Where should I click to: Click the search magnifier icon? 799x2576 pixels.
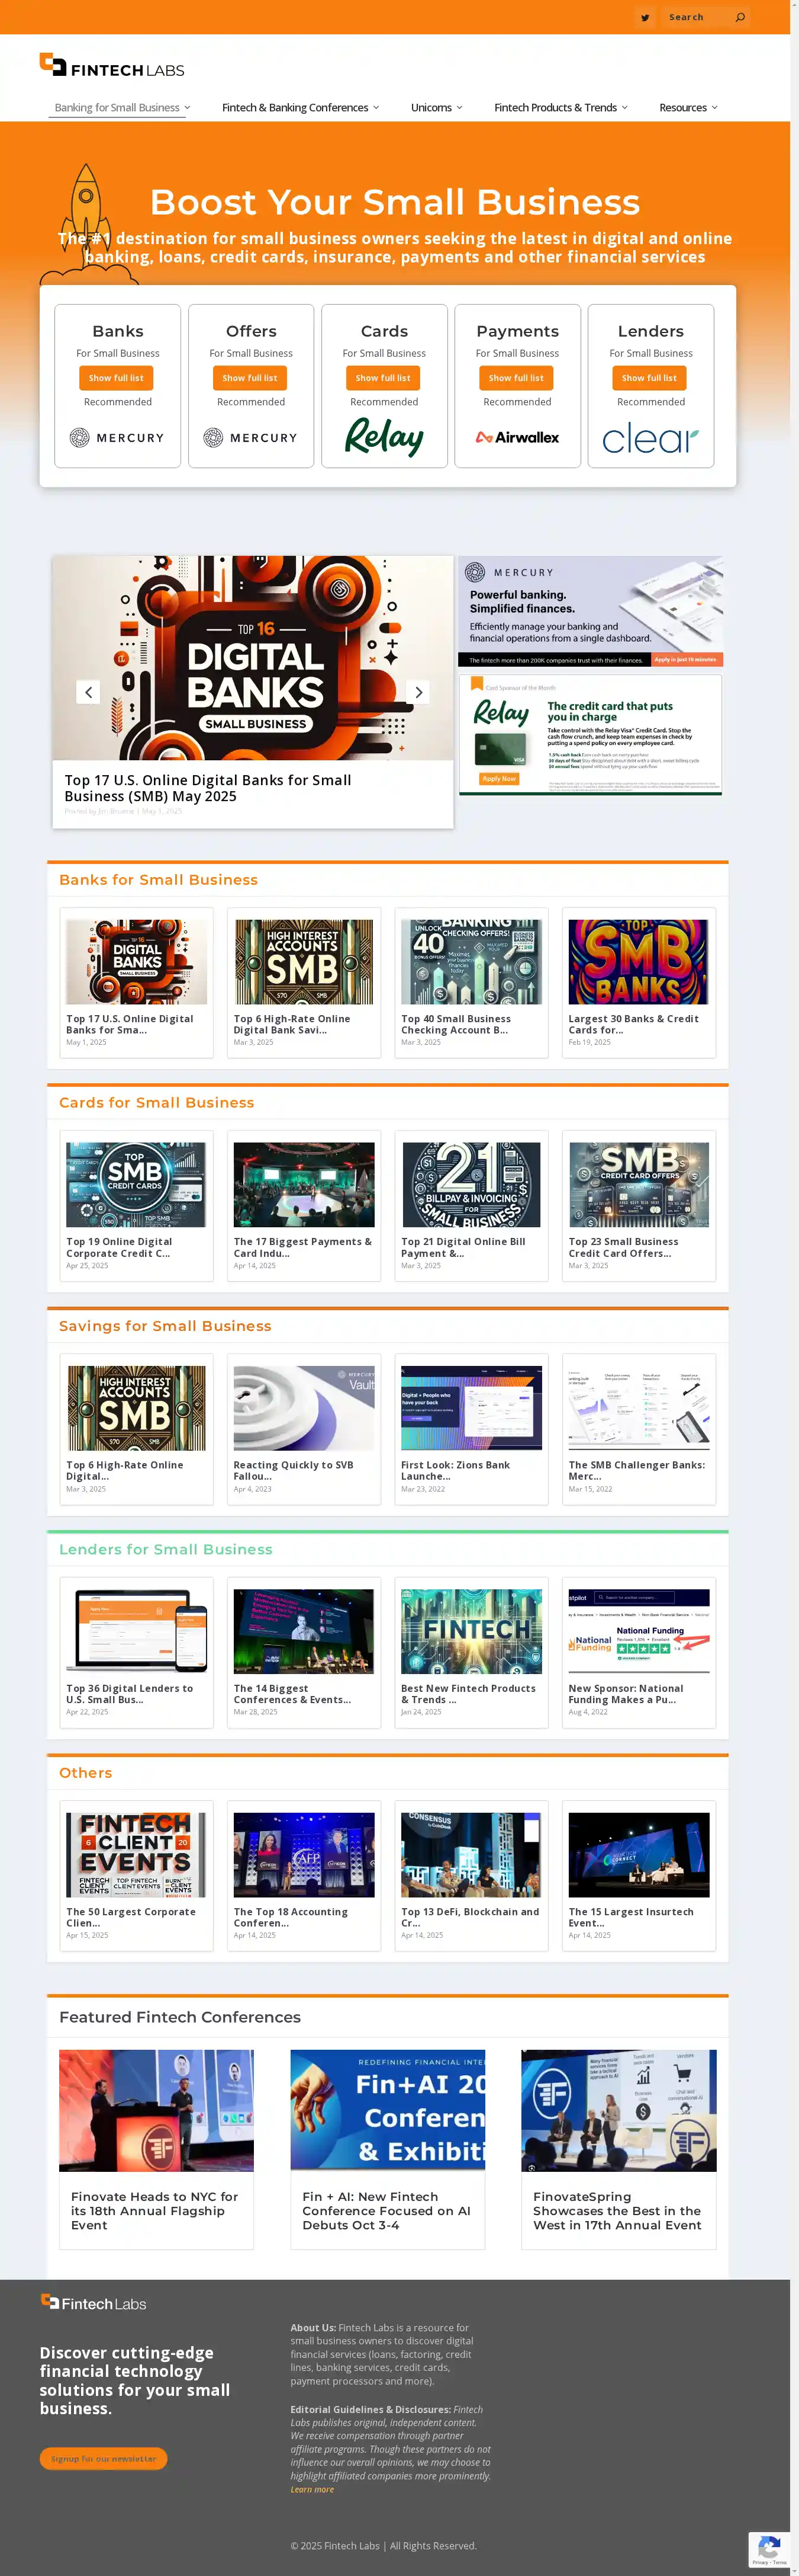point(740,17)
